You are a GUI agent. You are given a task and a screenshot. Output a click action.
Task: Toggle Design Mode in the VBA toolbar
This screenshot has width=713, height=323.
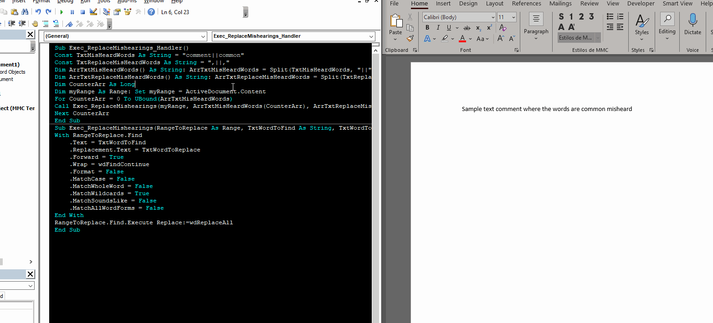(93, 12)
